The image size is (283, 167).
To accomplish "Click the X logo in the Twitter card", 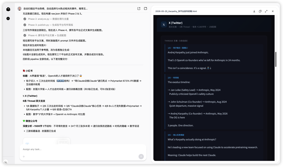I will pyautogui.click(x=164, y=25).
